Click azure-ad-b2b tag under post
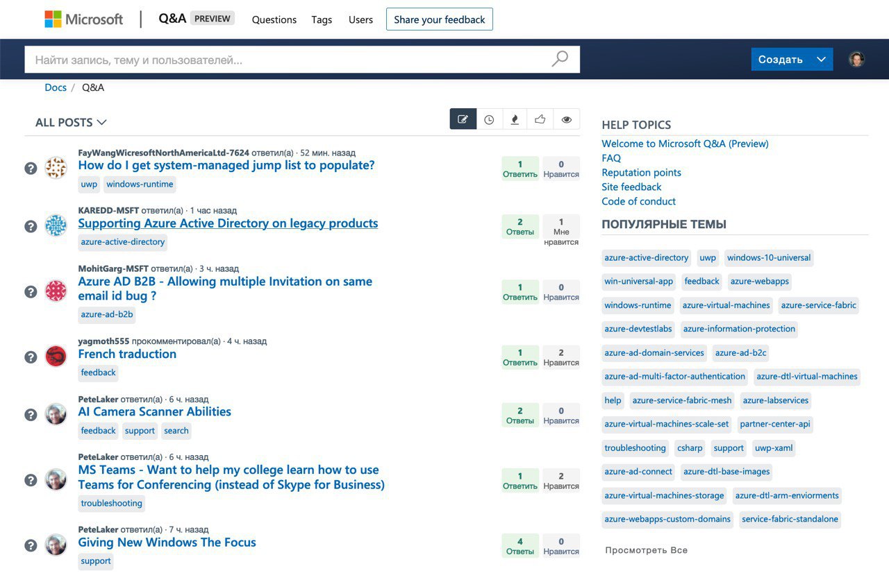 click(x=107, y=314)
